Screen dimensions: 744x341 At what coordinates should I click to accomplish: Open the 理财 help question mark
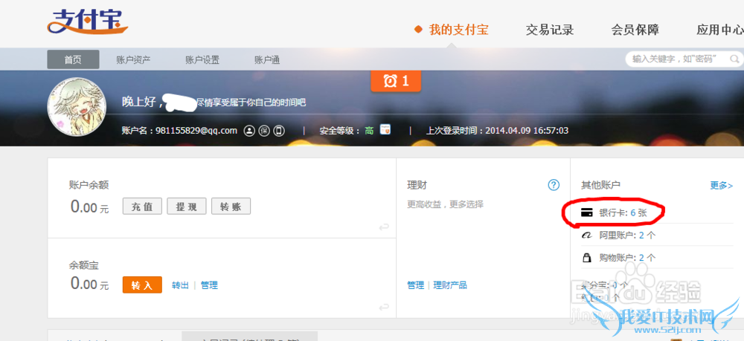pos(554,185)
